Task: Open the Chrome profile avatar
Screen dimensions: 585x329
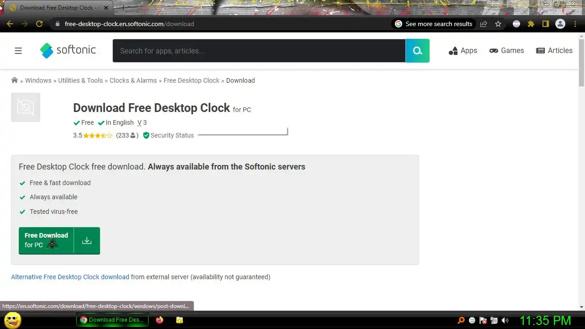Action: tap(560, 24)
